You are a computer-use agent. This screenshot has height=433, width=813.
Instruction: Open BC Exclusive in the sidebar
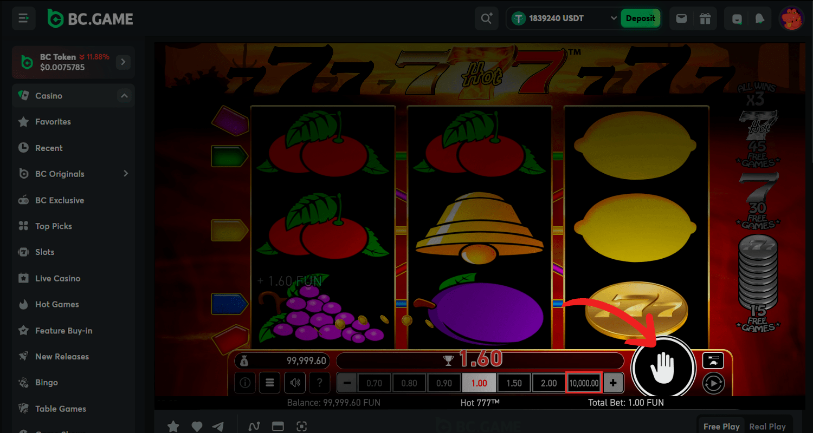coord(73,200)
